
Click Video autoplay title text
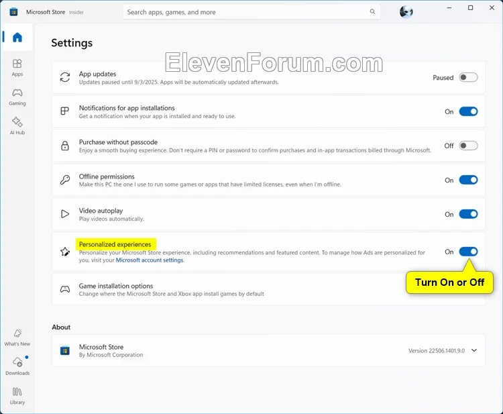click(x=101, y=211)
